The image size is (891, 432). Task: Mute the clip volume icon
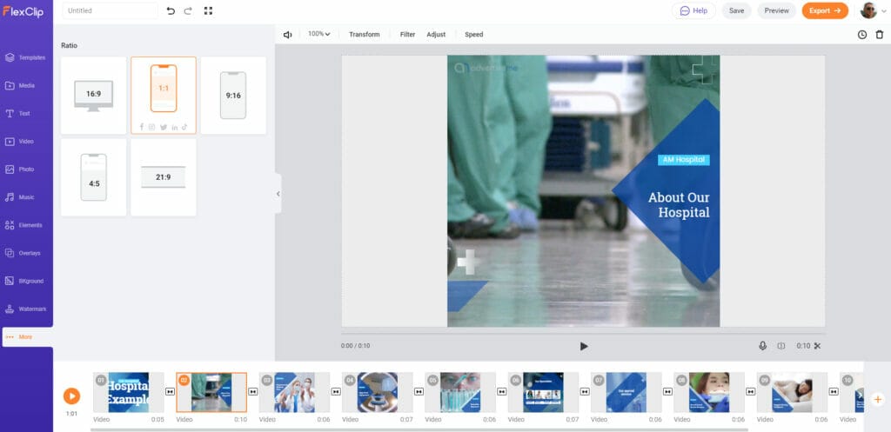click(287, 35)
